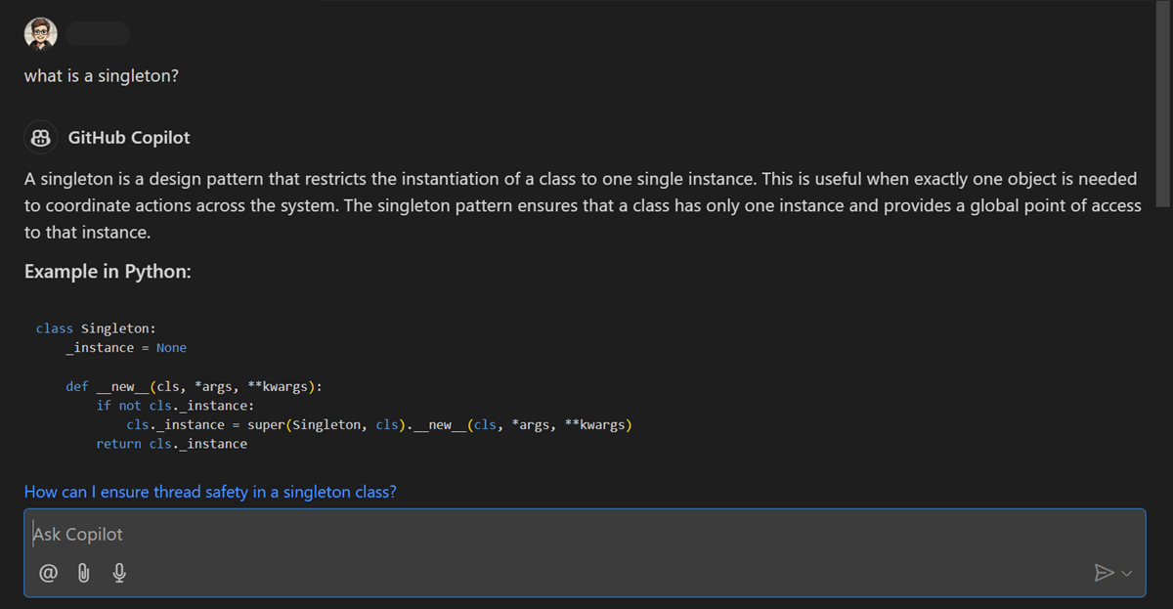
Task: Click the @ mention icon in chat input
Action: 48,573
